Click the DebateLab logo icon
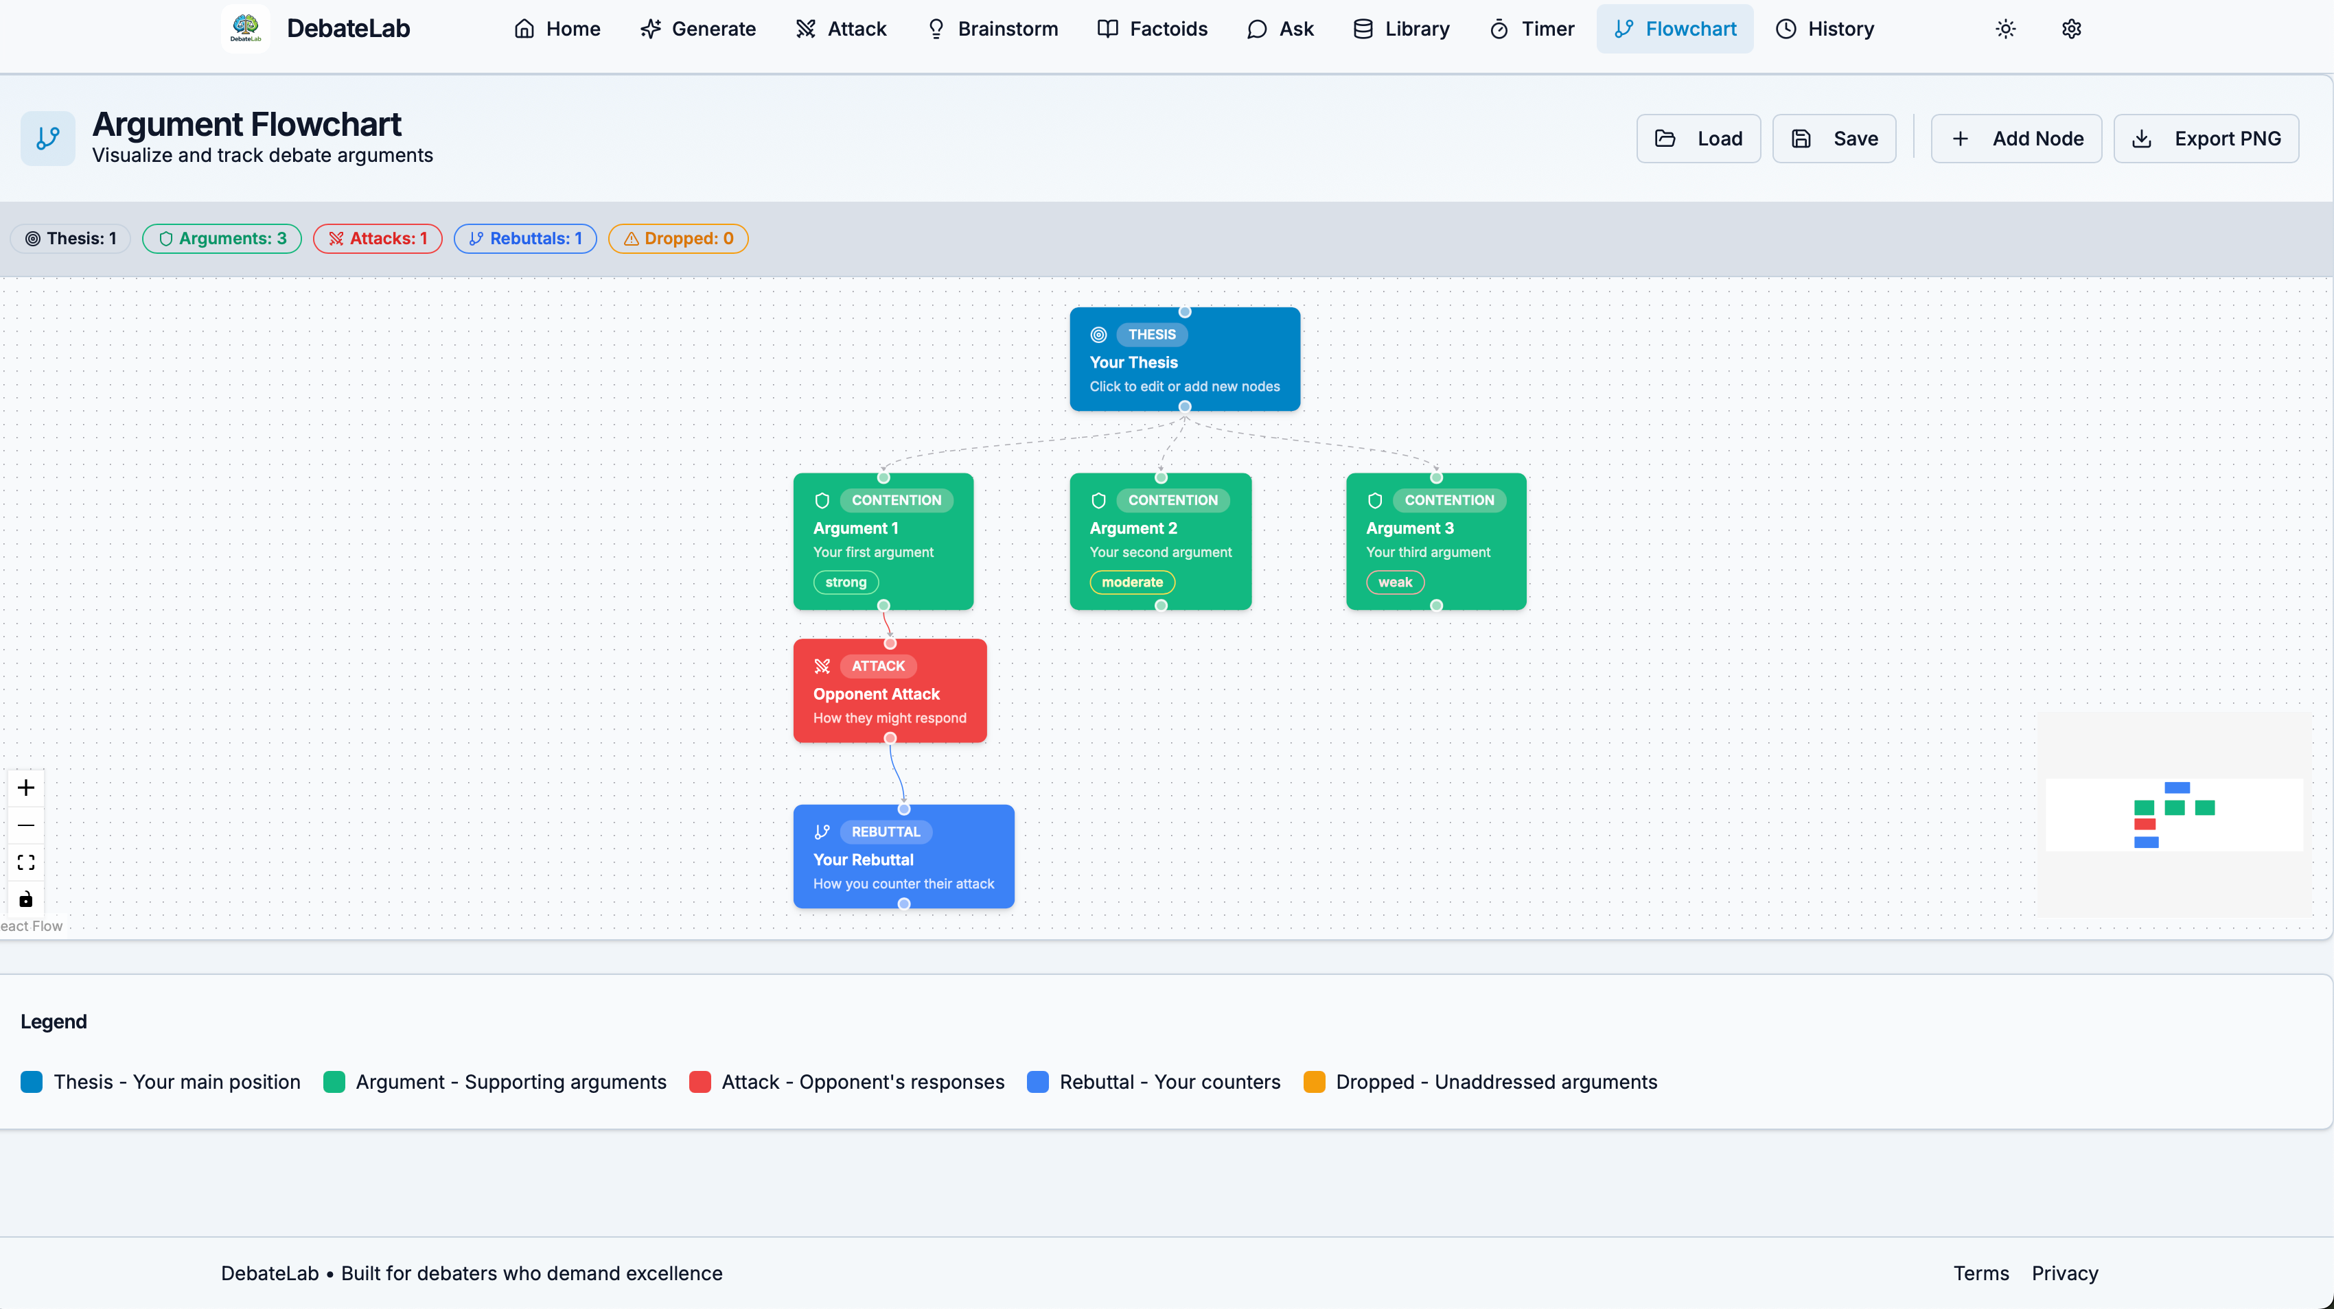 click(246, 28)
